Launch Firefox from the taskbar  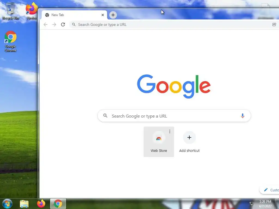pyautogui.click(x=41, y=204)
